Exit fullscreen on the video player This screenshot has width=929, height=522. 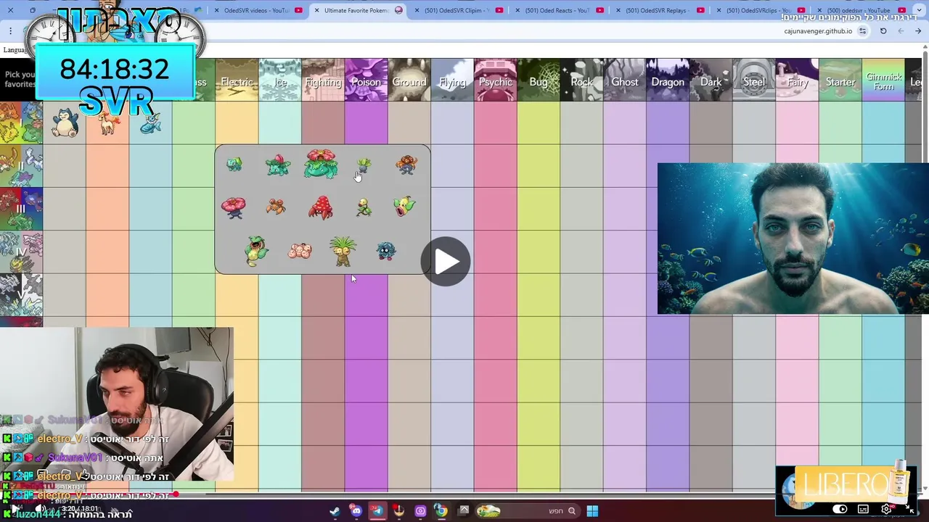click(910, 509)
